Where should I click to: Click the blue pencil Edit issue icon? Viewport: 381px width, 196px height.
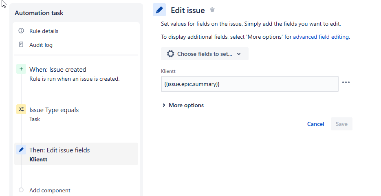pos(159,10)
